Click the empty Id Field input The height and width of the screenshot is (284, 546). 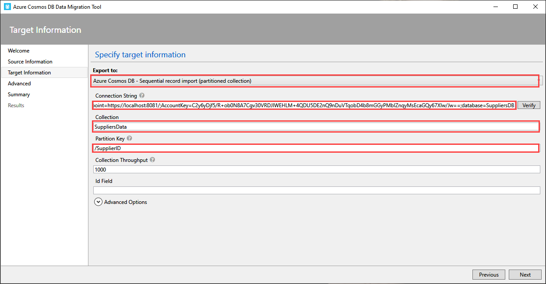pyautogui.click(x=317, y=190)
